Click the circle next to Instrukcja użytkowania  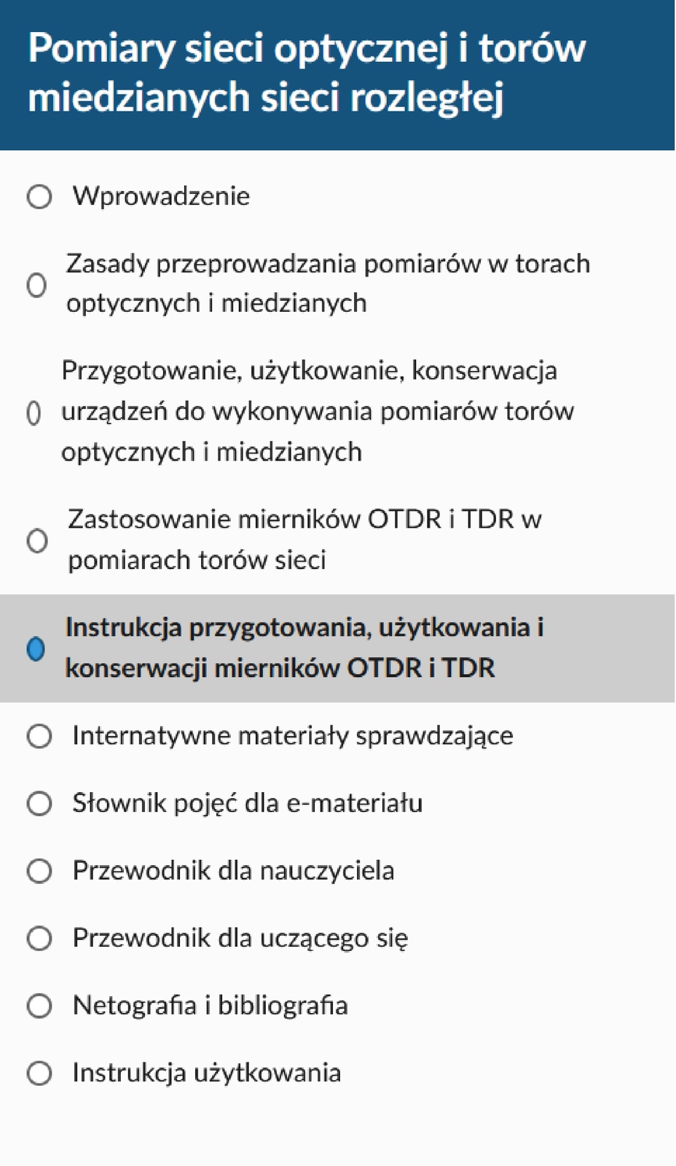[39, 1073]
